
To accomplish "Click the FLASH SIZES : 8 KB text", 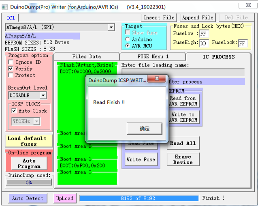I will pyautogui.click(x=30, y=49).
